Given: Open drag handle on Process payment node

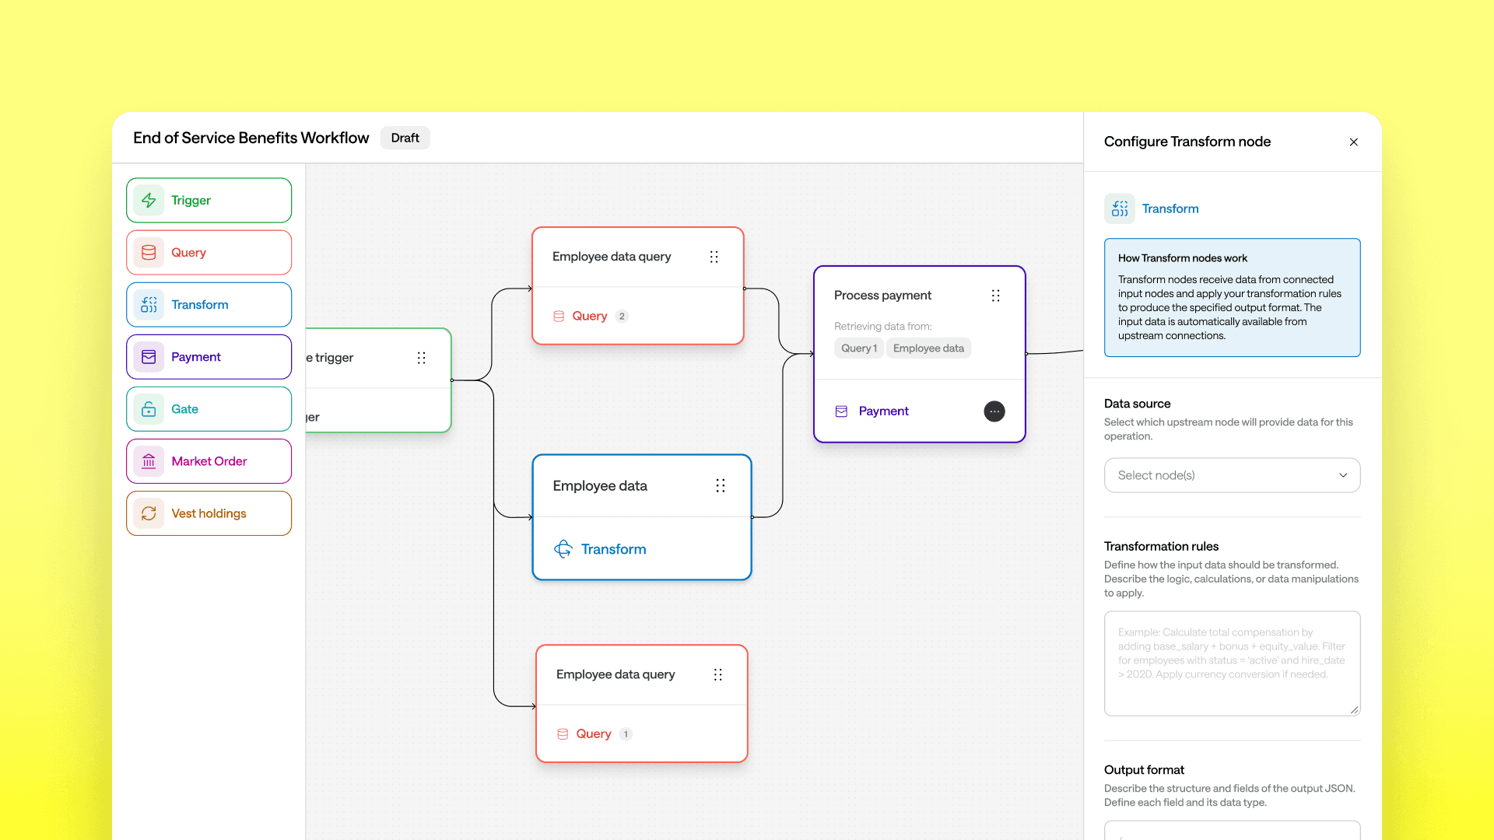Looking at the screenshot, I should [x=995, y=296].
